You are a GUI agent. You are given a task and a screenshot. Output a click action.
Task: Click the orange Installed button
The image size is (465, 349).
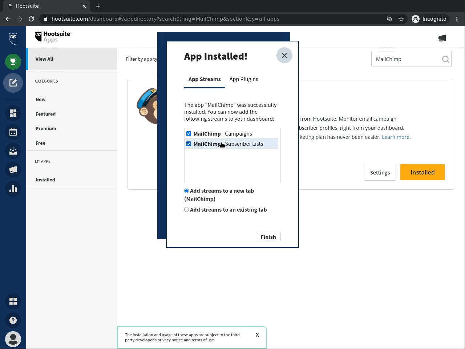[422, 172]
